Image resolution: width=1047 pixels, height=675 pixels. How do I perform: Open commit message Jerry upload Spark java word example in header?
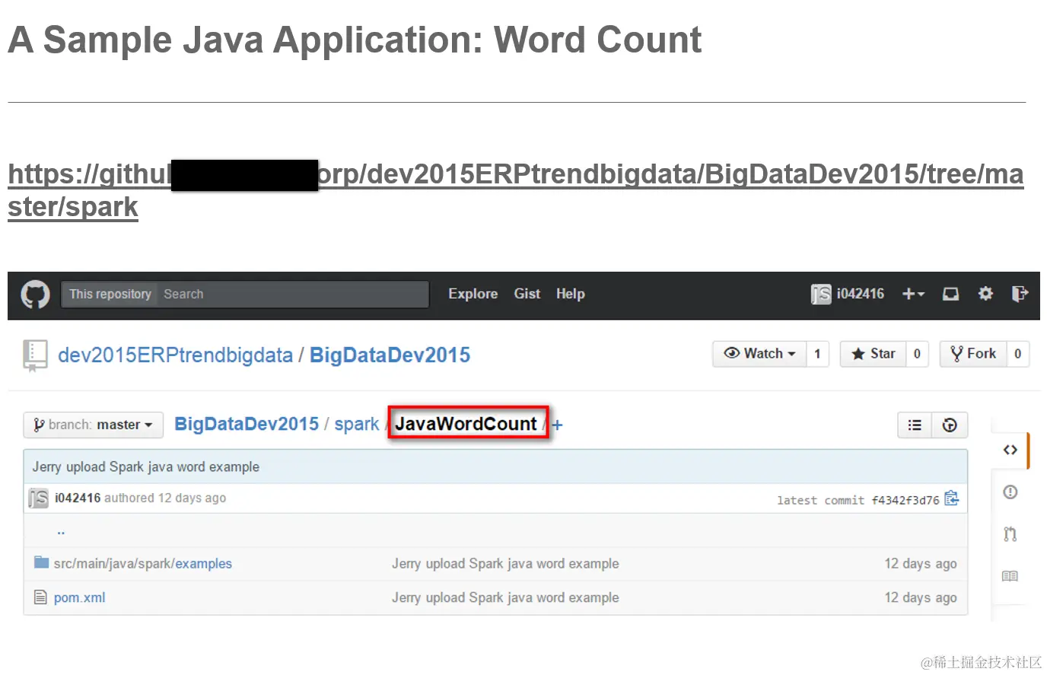(x=145, y=467)
